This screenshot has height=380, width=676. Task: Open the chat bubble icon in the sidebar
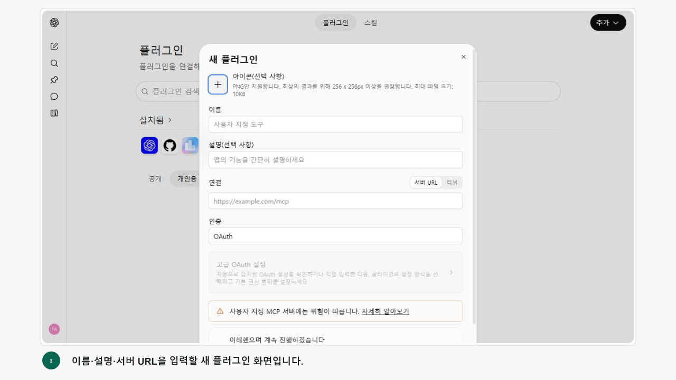(x=54, y=97)
